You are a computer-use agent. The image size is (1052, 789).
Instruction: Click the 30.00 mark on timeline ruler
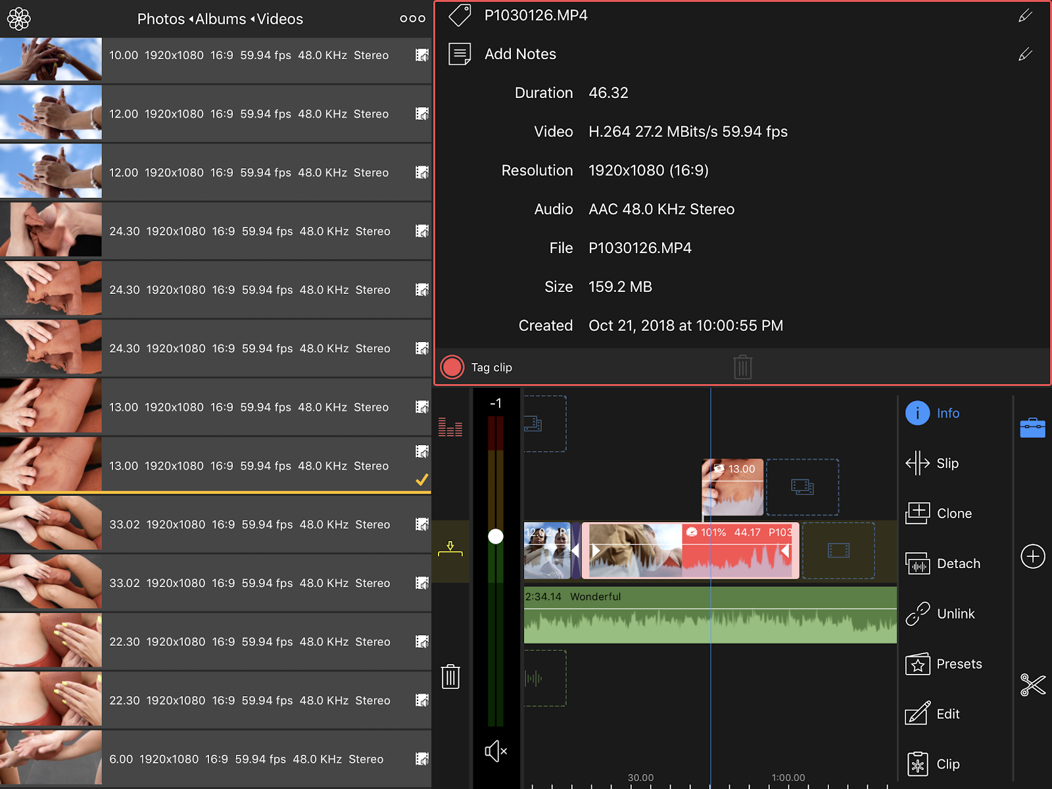point(640,778)
